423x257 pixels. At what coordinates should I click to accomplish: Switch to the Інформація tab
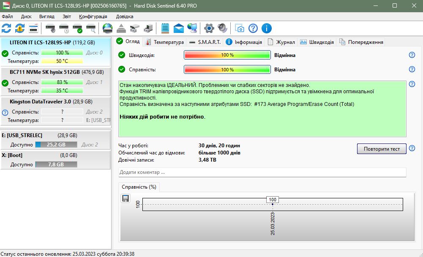tap(244, 42)
